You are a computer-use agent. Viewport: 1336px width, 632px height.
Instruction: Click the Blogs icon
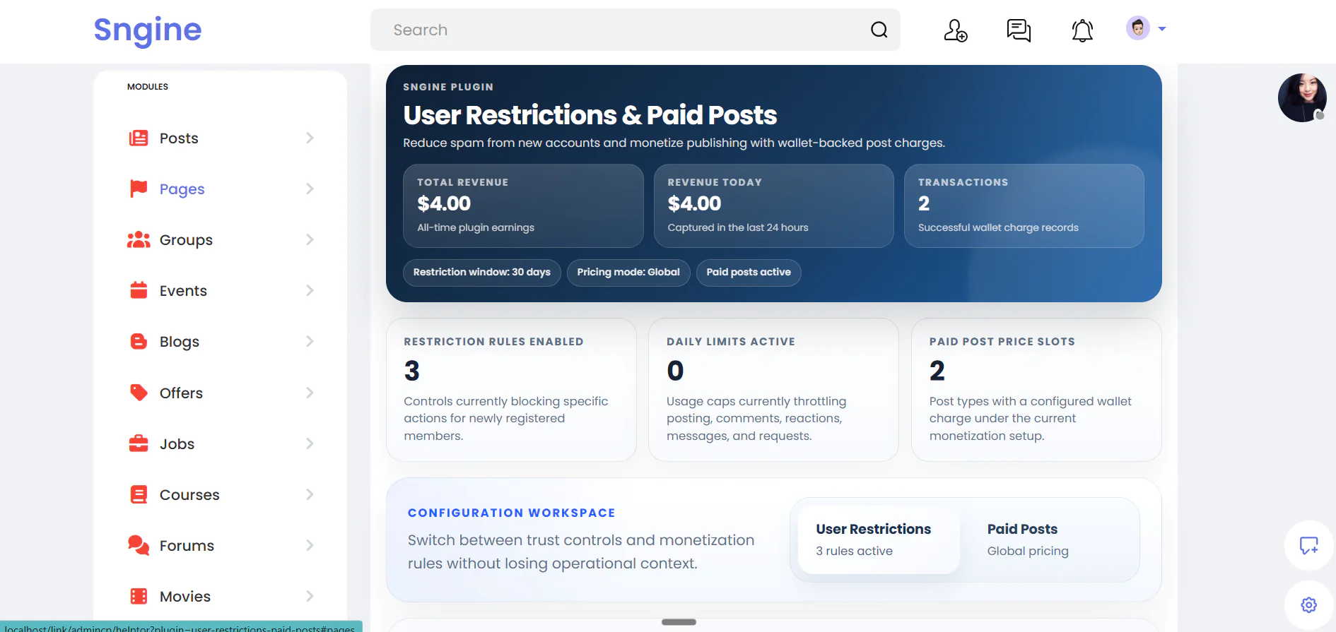pos(139,341)
